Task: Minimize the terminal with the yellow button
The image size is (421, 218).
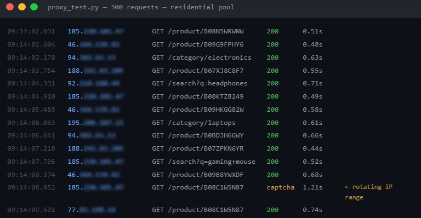Action: click(x=22, y=7)
